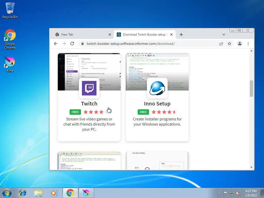Close the Download Twitch Bosster tab
This screenshot has height=198, width=264.
[x=171, y=35]
